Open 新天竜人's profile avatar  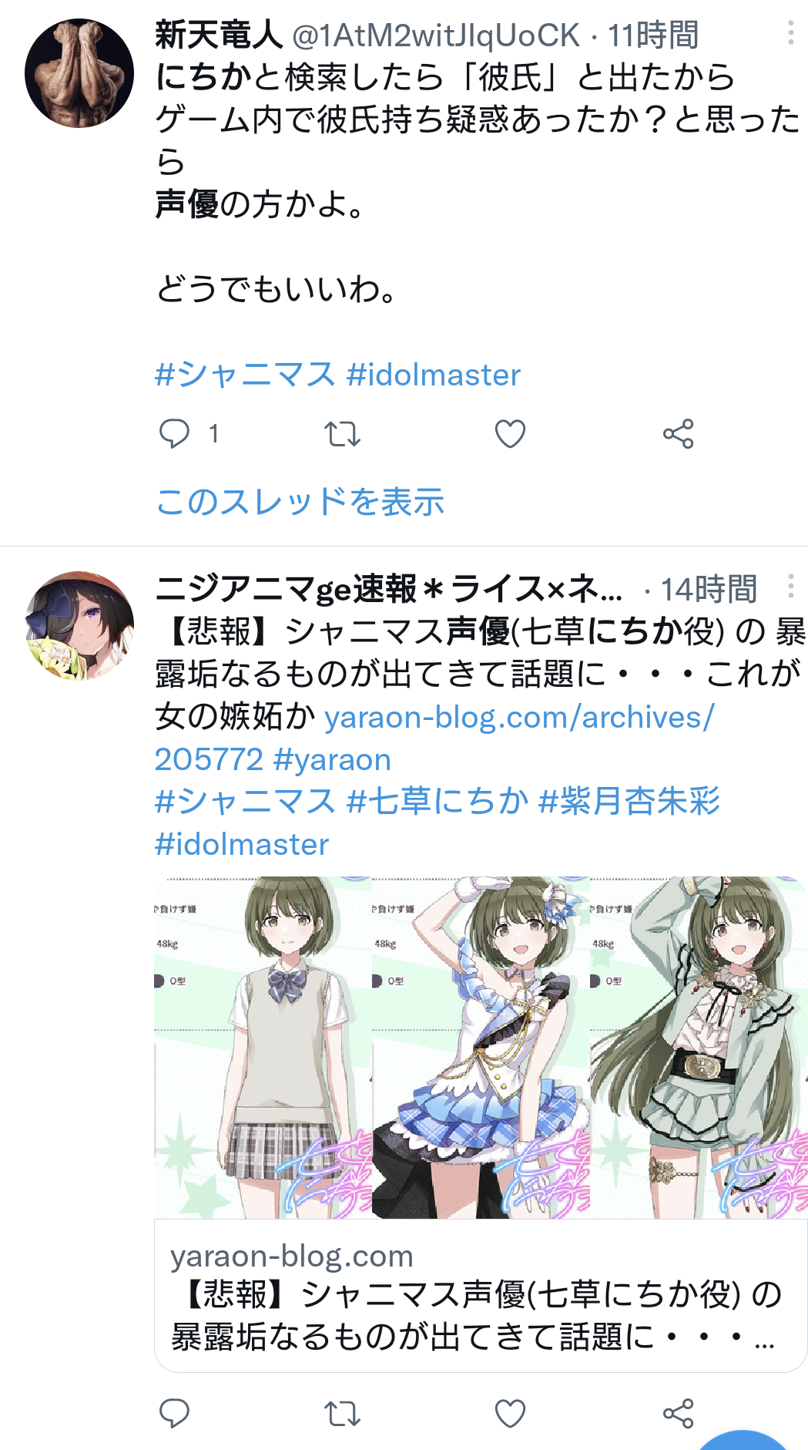[x=79, y=73]
